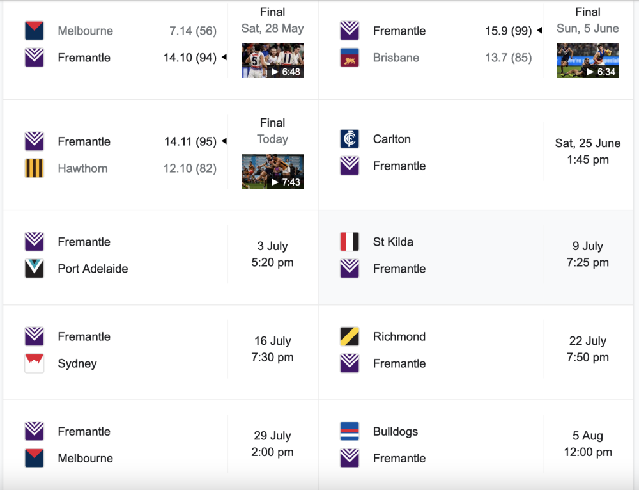The image size is (639, 490).
Task: Click the Brisbane Lions logo
Action: [x=350, y=58]
